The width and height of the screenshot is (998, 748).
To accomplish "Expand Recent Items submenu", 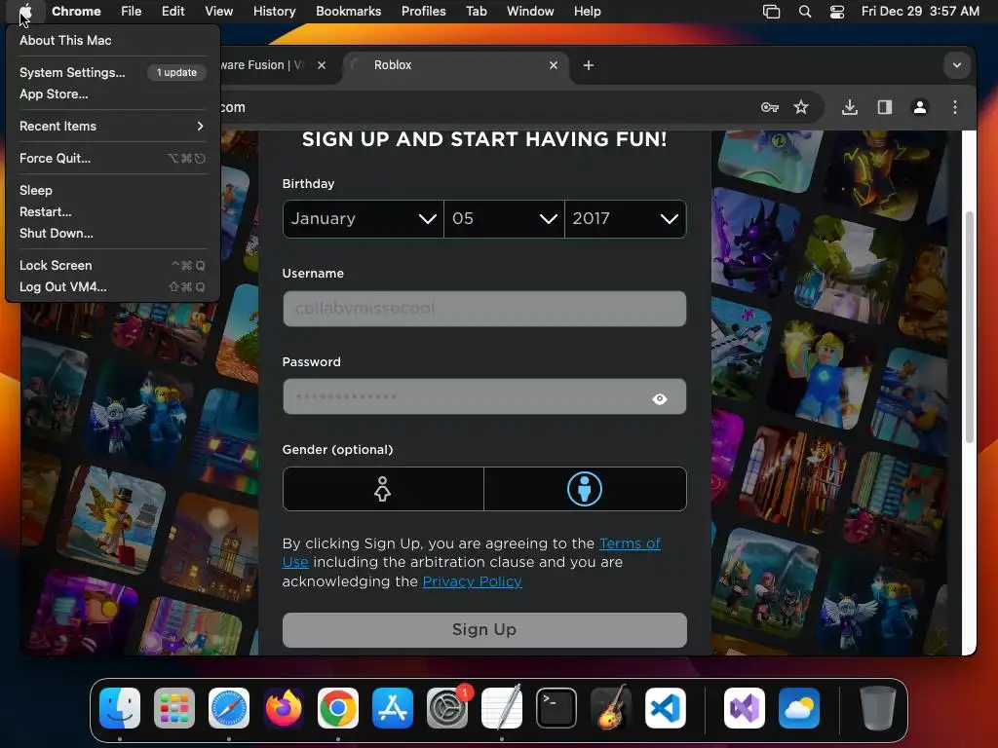I will click(112, 126).
